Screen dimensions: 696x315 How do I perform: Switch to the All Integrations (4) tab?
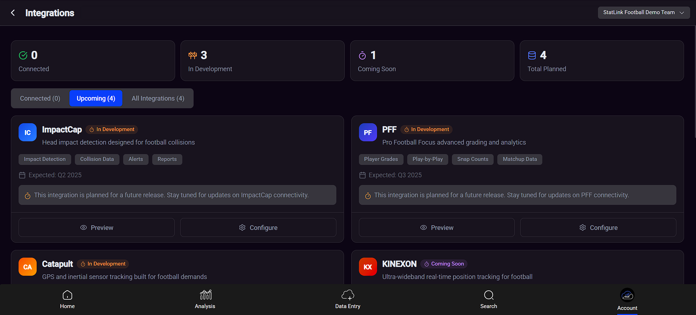pos(158,98)
